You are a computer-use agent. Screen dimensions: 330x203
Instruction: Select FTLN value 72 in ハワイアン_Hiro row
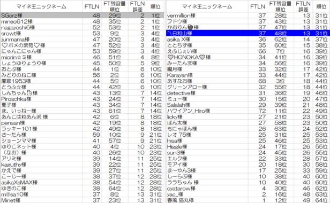click(x=257, y=111)
